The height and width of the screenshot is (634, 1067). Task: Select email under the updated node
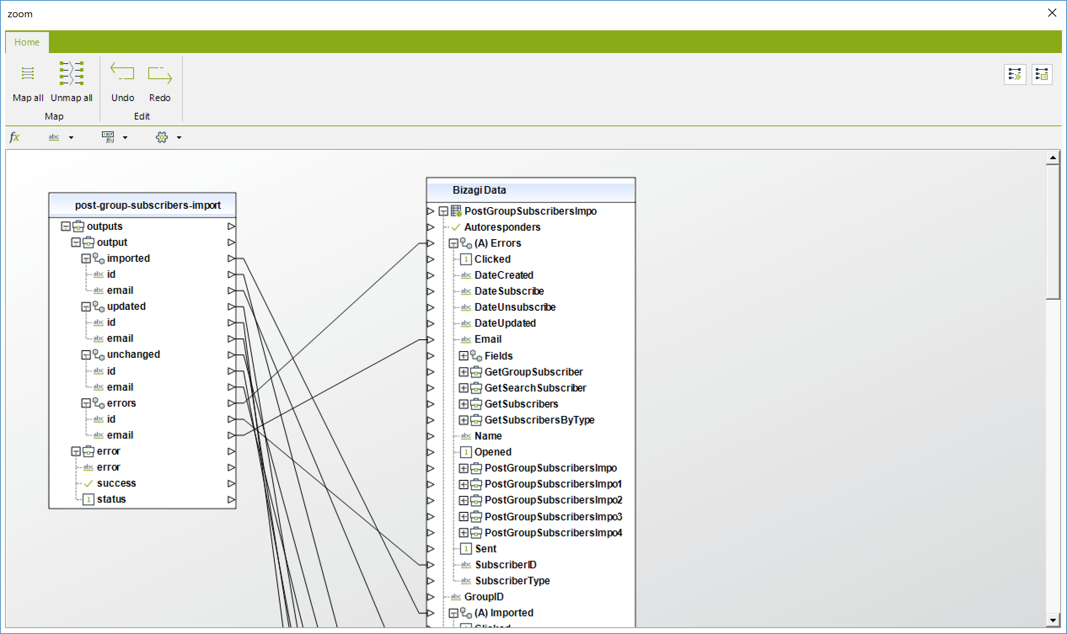click(x=120, y=338)
